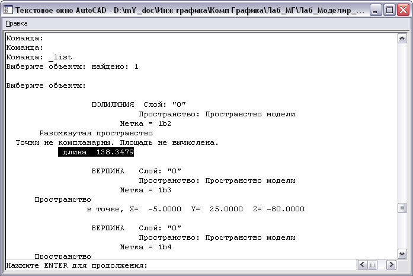Minimize the AutoCAD text window

click(x=376, y=10)
